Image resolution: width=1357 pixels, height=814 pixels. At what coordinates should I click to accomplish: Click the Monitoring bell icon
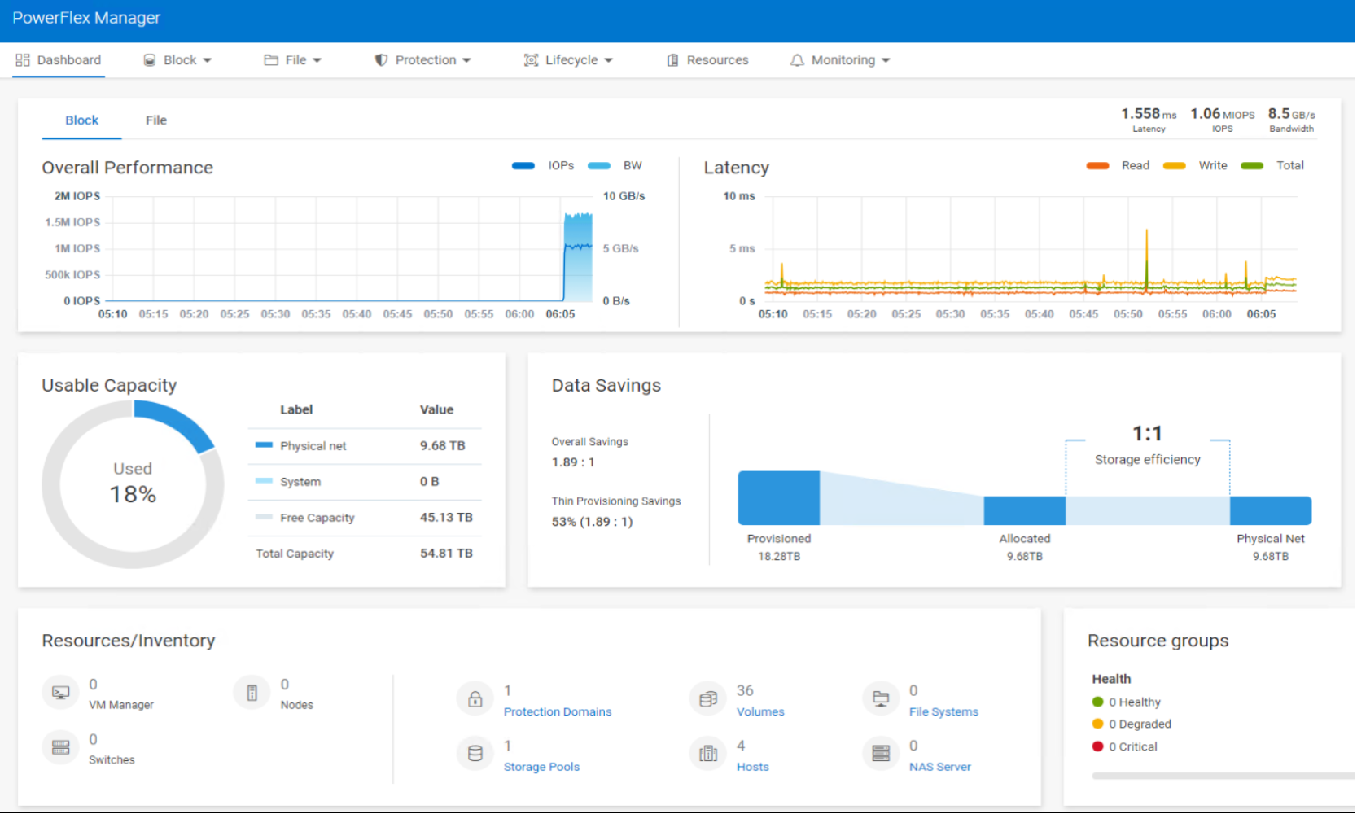click(798, 60)
